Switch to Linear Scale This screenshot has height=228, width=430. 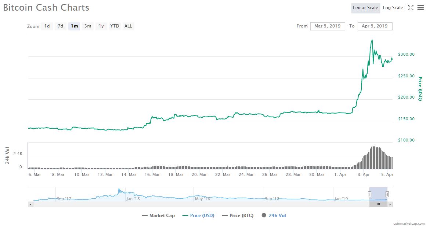click(x=365, y=8)
